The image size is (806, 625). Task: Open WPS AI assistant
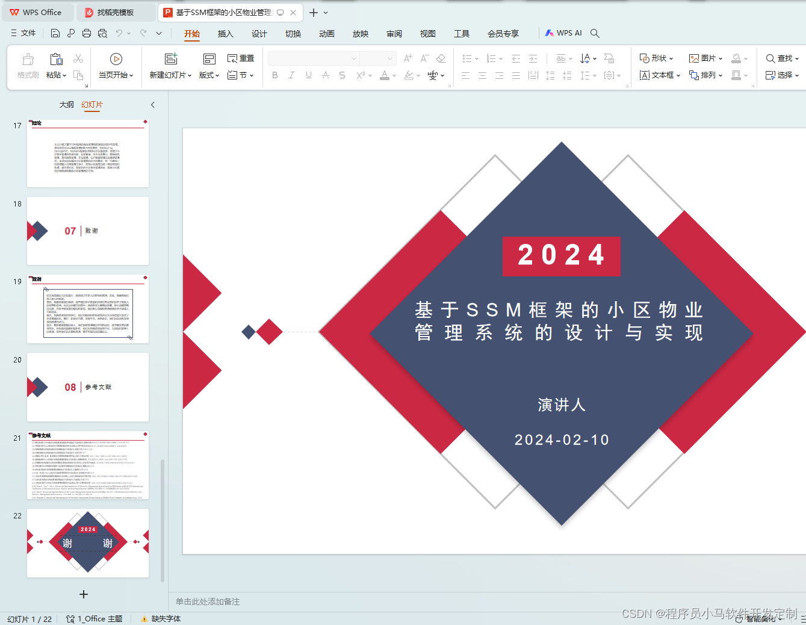coord(563,33)
